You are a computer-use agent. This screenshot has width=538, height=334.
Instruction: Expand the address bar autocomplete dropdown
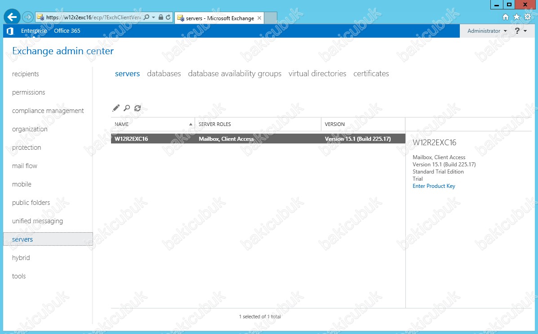click(x=153, y=17)
